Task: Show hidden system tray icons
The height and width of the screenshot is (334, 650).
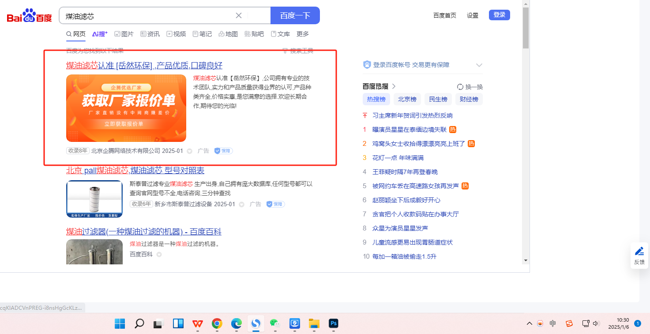Action: click(x=530, y=324)
